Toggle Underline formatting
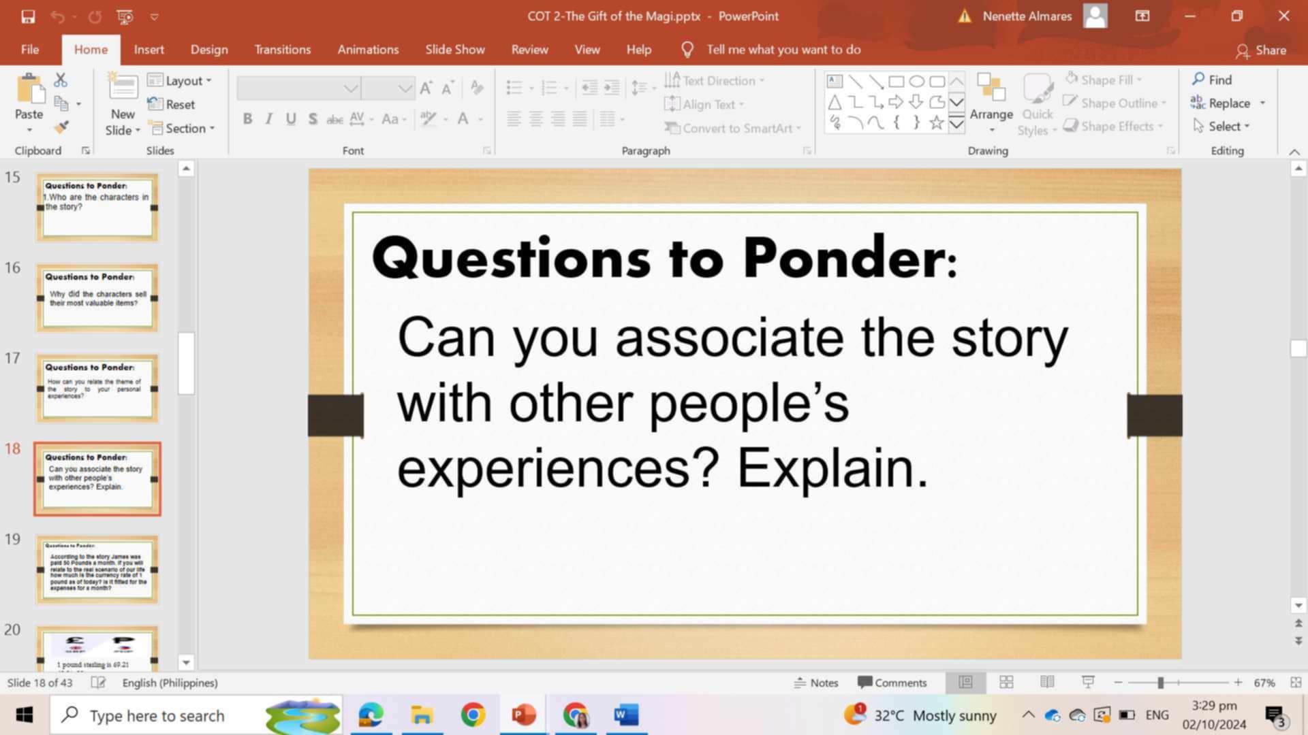The width and height of the screenshot is (1308, 735). coord(291,119)
